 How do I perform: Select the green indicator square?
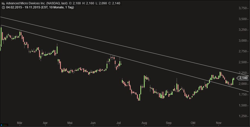3,125
